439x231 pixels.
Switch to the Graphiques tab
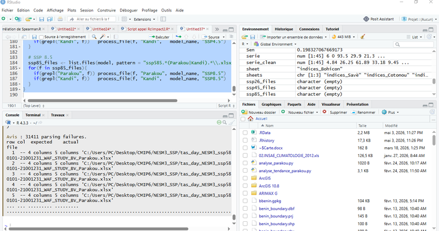[271, 105]
